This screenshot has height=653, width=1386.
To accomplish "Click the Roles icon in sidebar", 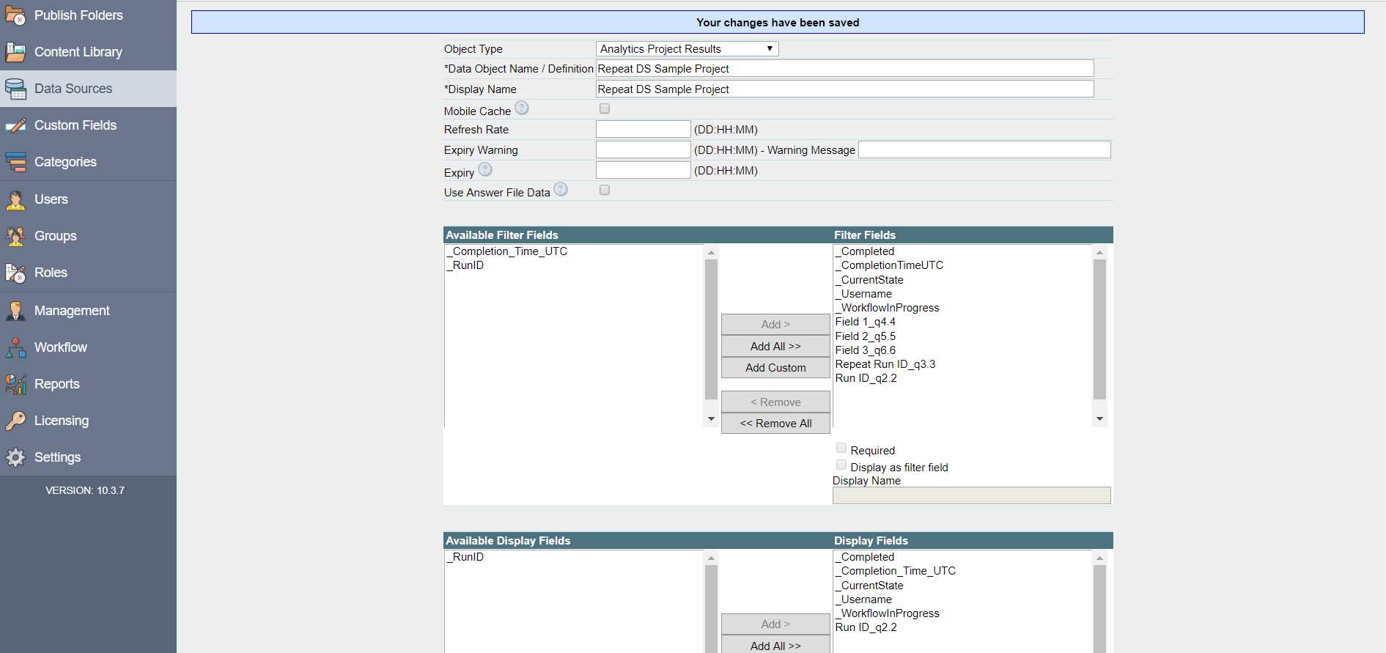I will [15, 273].
